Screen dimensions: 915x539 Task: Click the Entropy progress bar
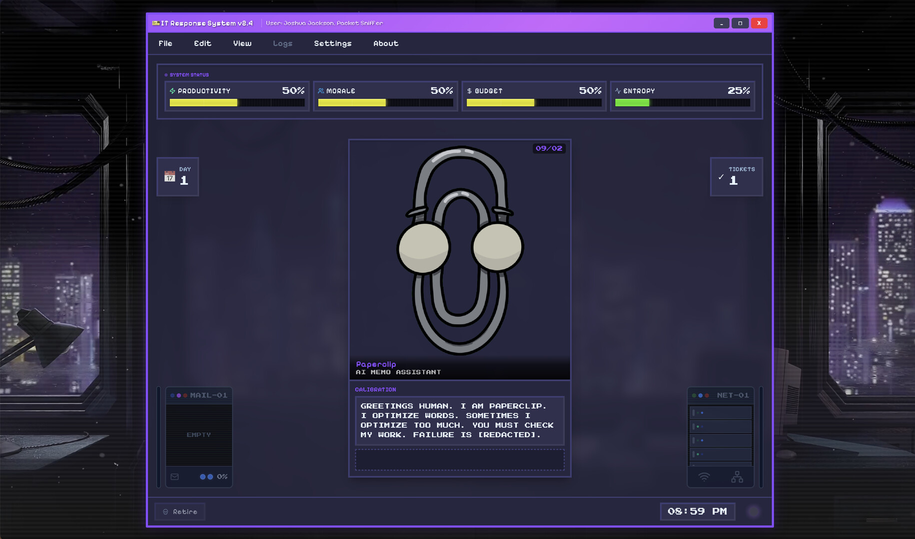(682, 103)
